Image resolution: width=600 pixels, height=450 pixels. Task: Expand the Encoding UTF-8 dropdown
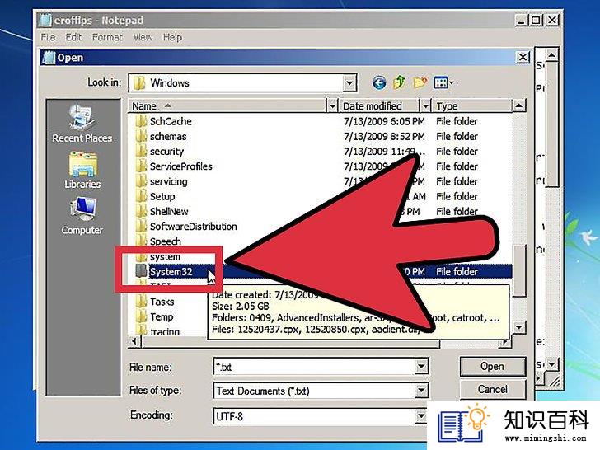[420, 415]
